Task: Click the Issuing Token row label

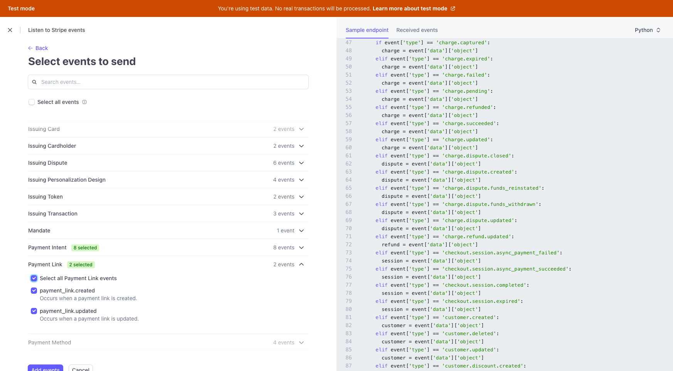Action: point(45,197)
